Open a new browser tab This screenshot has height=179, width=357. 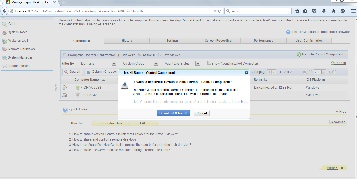pyautogui.click(x=63, y=2)
